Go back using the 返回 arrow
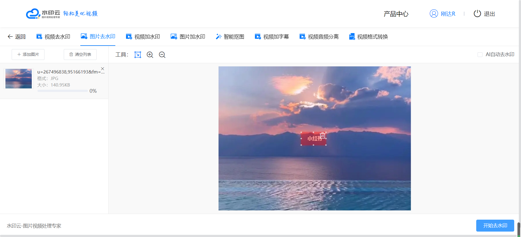 point(17,37)
